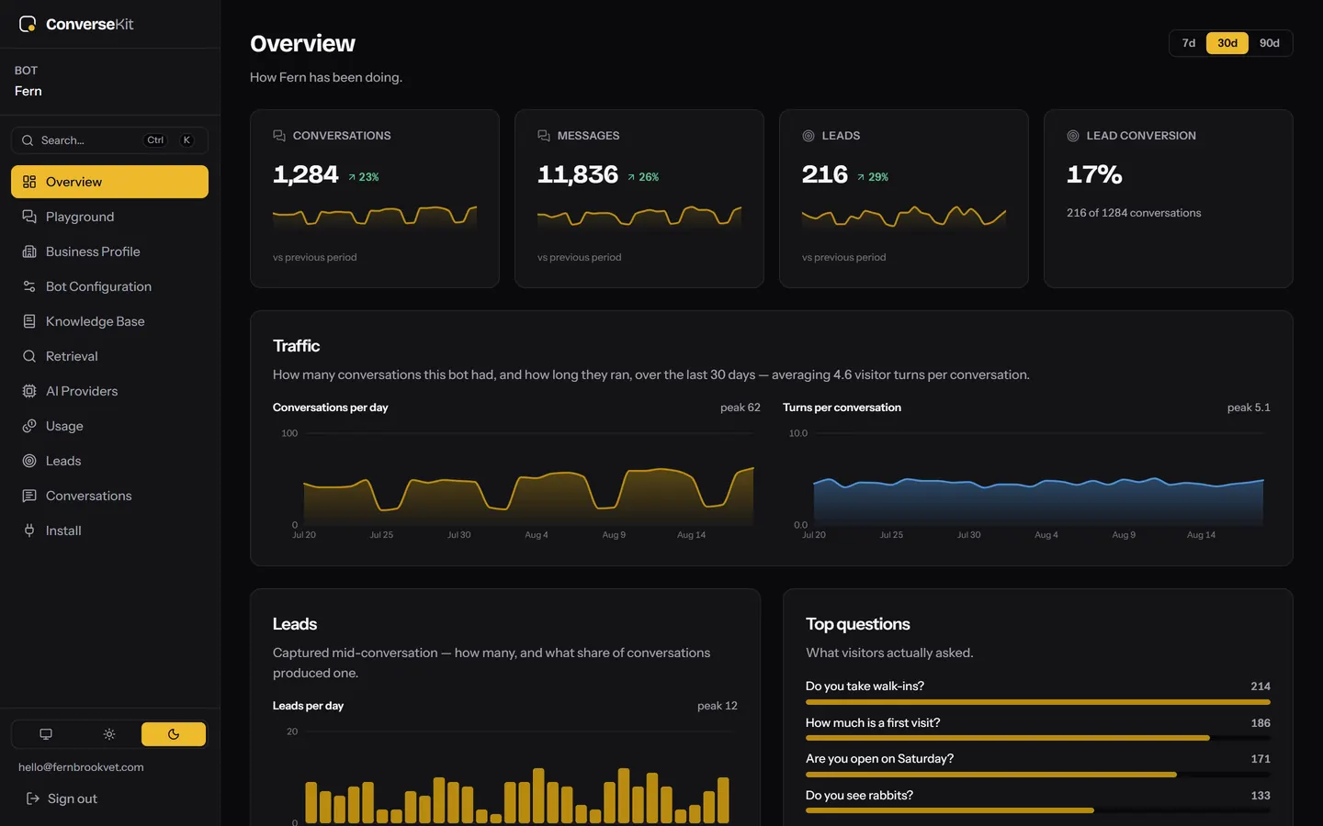Click the 23% upward trend arrow

pos(352,177)
